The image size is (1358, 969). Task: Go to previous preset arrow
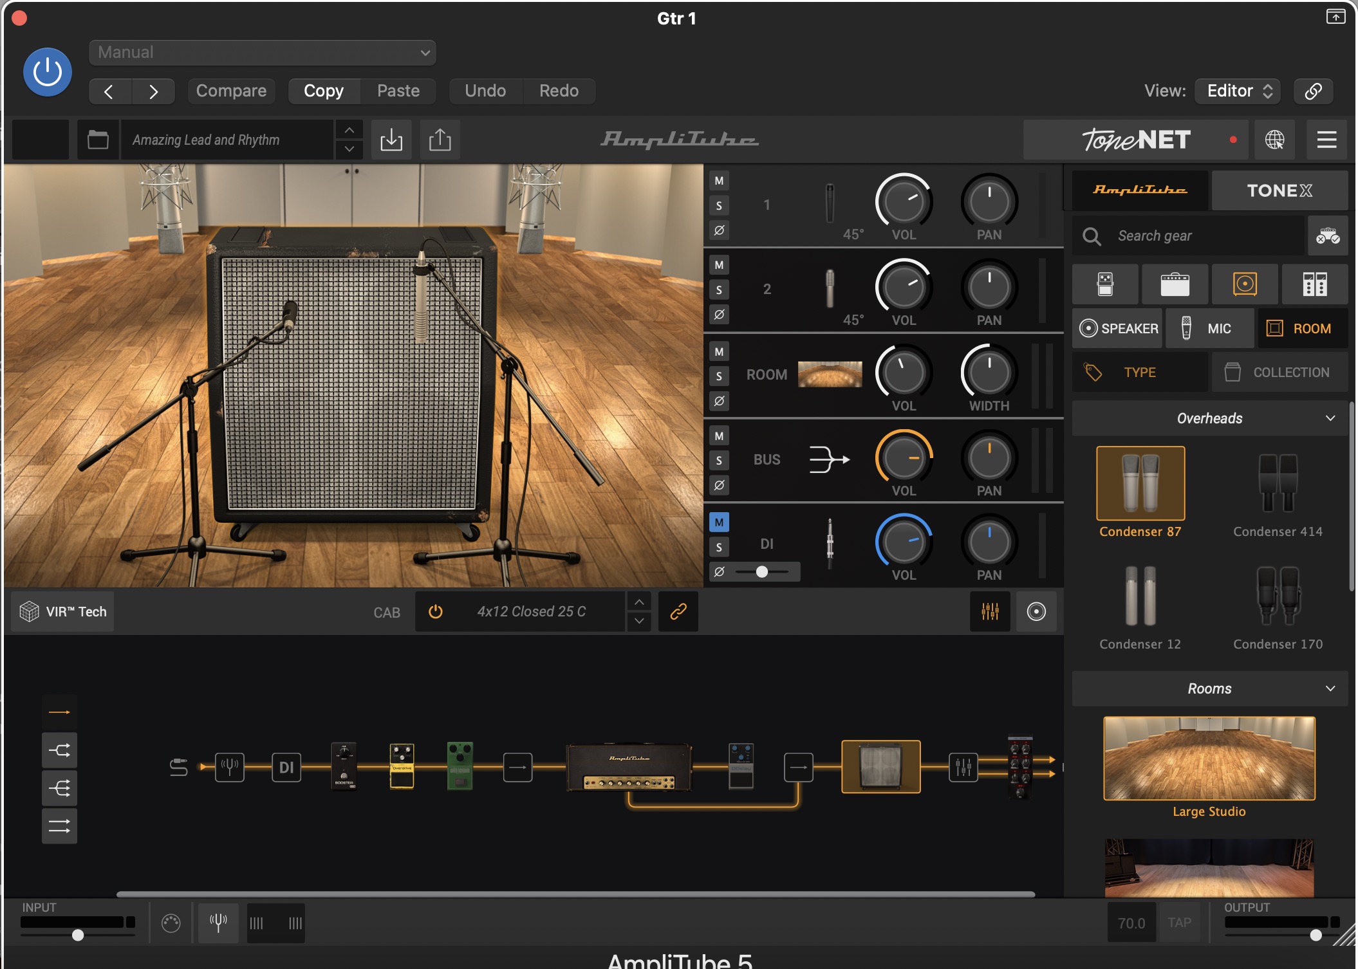point(109,91)
